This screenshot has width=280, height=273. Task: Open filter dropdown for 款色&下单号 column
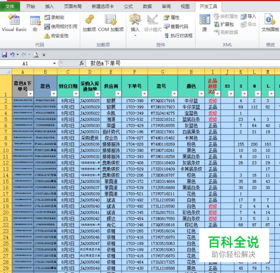tap(31, 94)
